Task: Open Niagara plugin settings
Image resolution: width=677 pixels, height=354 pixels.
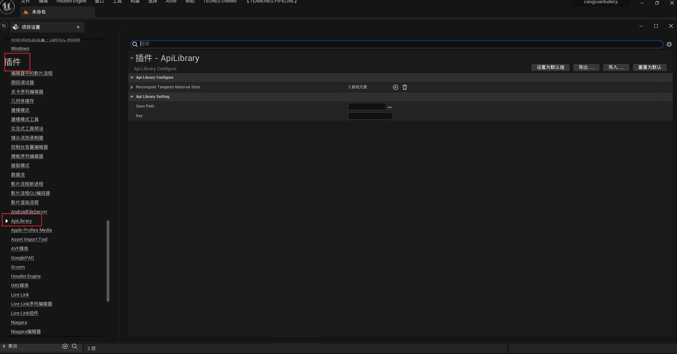Action: (x=19, y=322)
